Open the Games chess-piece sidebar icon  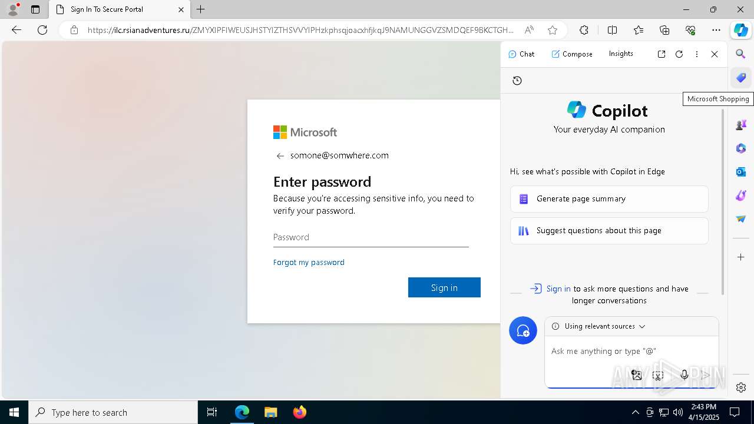click(x=741, y=125)
